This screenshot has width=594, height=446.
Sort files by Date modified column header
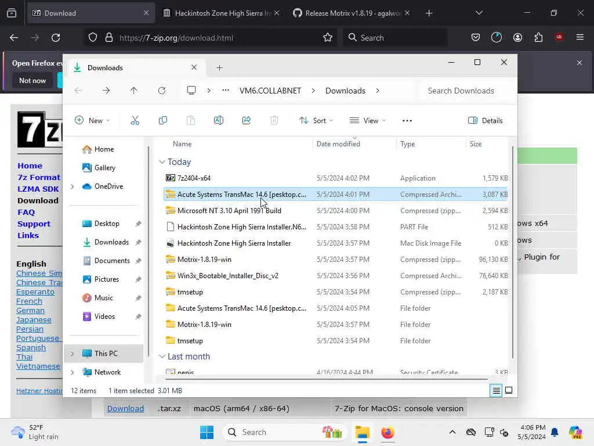click(338, 144)
